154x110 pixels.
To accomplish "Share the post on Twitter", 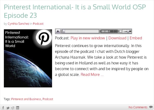I will (x=8, y=108).
